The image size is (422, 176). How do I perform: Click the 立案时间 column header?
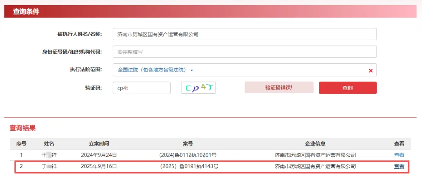point(99,144)
